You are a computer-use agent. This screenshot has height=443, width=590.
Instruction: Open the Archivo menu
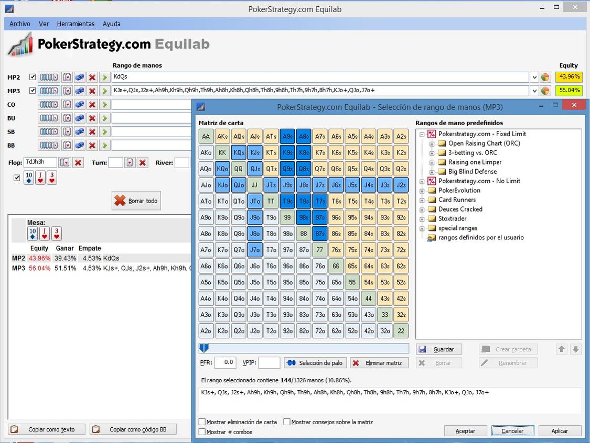pos(19,24)
